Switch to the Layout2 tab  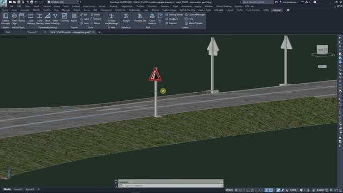coord(30,189)
